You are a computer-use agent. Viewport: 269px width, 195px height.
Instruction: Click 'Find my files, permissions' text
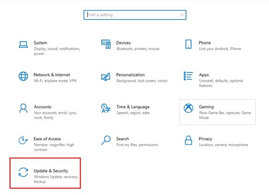(x=137, y=145)
